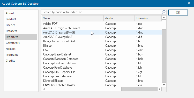Show the Credits section
Image resolution: width=194 pixels, height=98 pixels.
tap(10, 61)
